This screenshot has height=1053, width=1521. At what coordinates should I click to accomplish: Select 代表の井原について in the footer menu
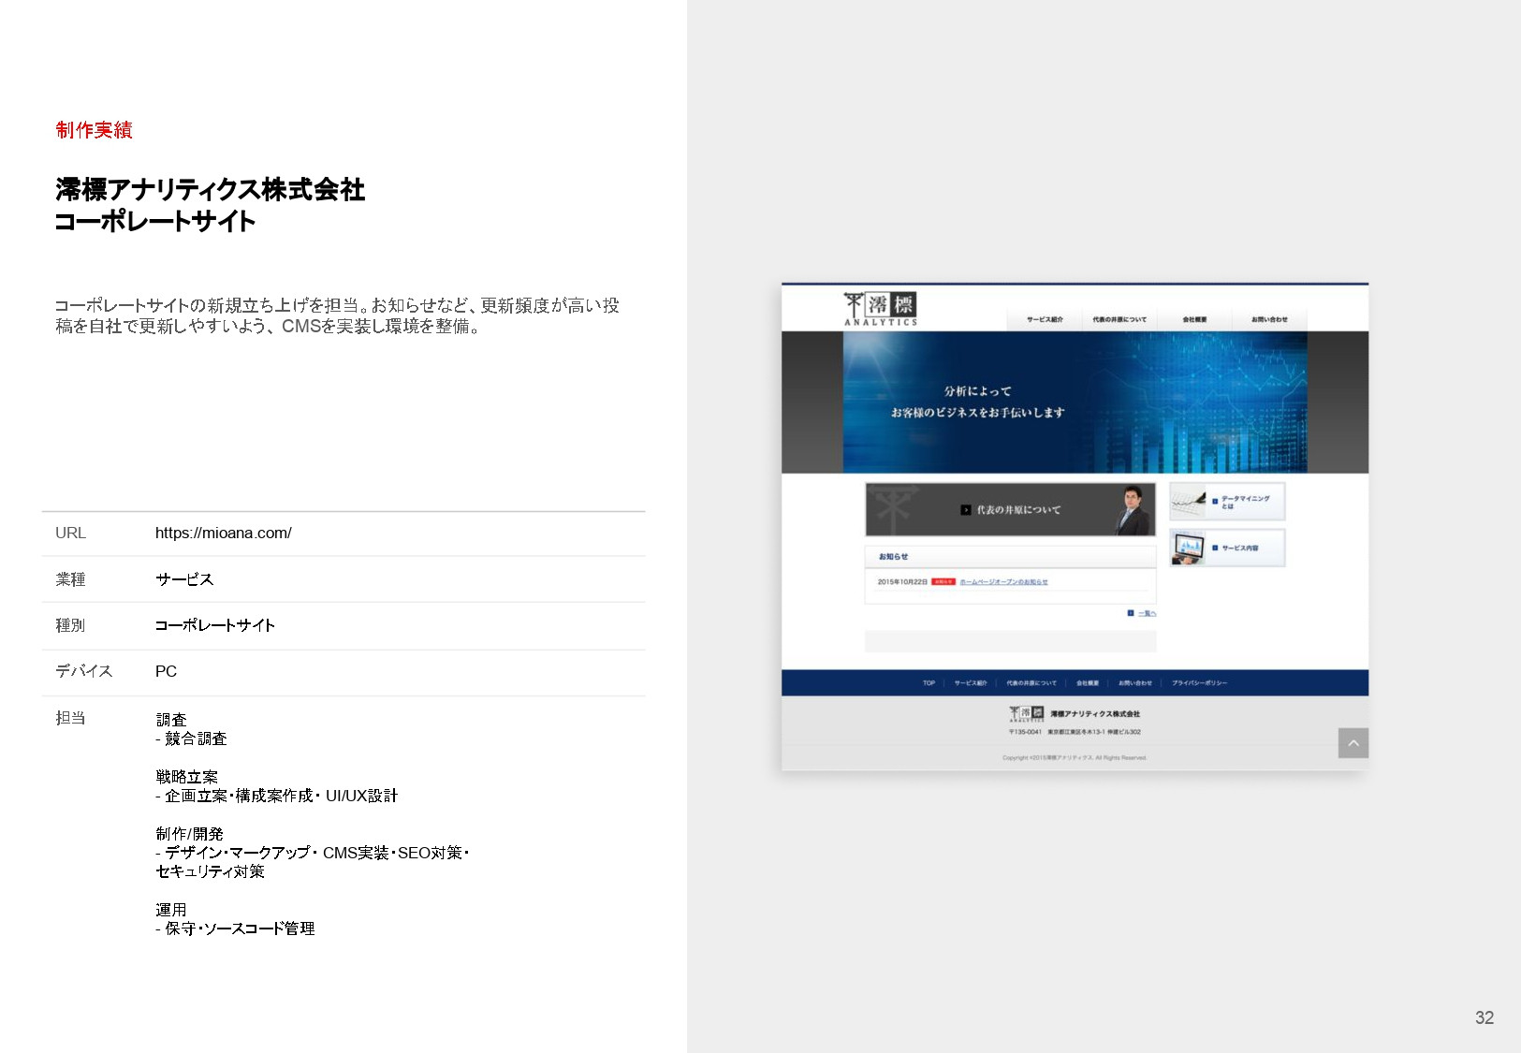[x=1031, y=683]
